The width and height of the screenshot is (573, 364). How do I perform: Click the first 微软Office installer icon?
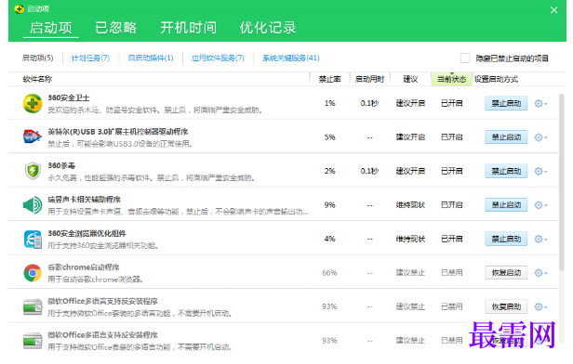pos(33,307)
